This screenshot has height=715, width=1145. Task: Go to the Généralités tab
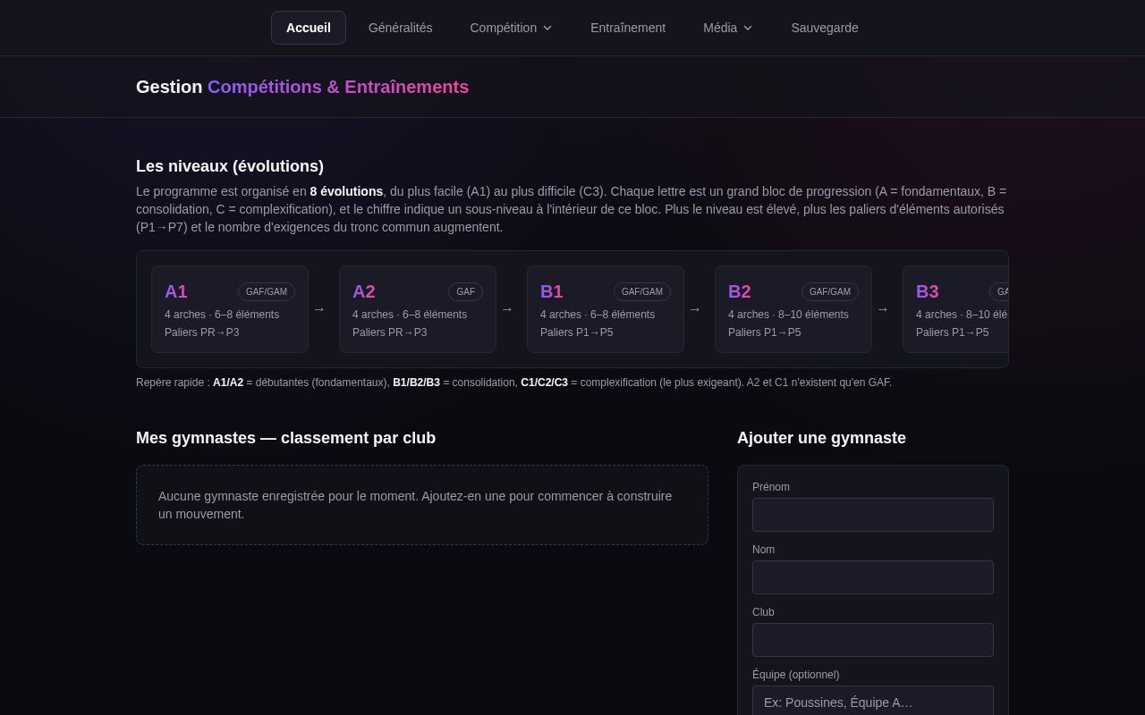tap(400, 28)
